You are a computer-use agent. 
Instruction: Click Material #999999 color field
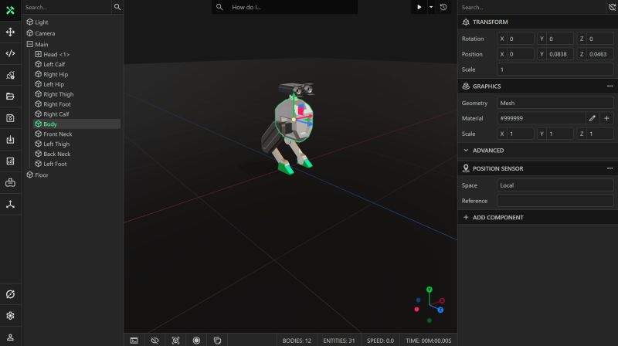click(x=540, y=118)
